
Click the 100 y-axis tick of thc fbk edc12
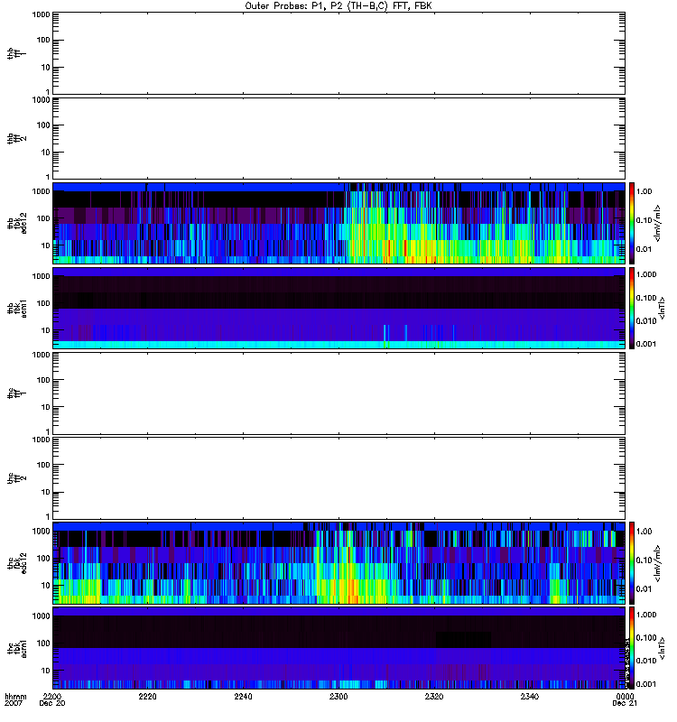point(43,558)
